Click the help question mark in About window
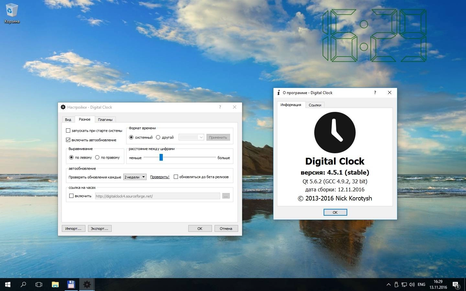The width and height of the screenshot is (466, 291). tap(375, 92)
